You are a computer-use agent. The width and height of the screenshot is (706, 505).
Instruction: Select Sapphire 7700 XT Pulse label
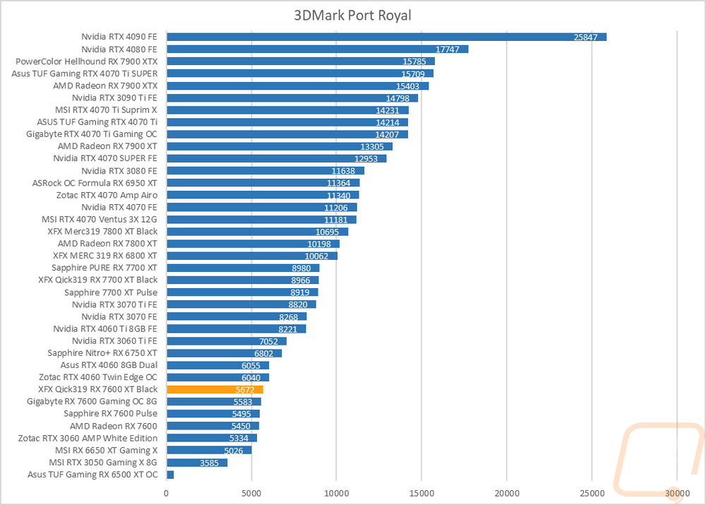(x=111, y=292)
